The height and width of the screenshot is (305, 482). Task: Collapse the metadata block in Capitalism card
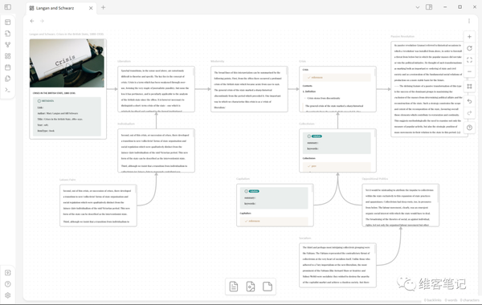point(247,191)
